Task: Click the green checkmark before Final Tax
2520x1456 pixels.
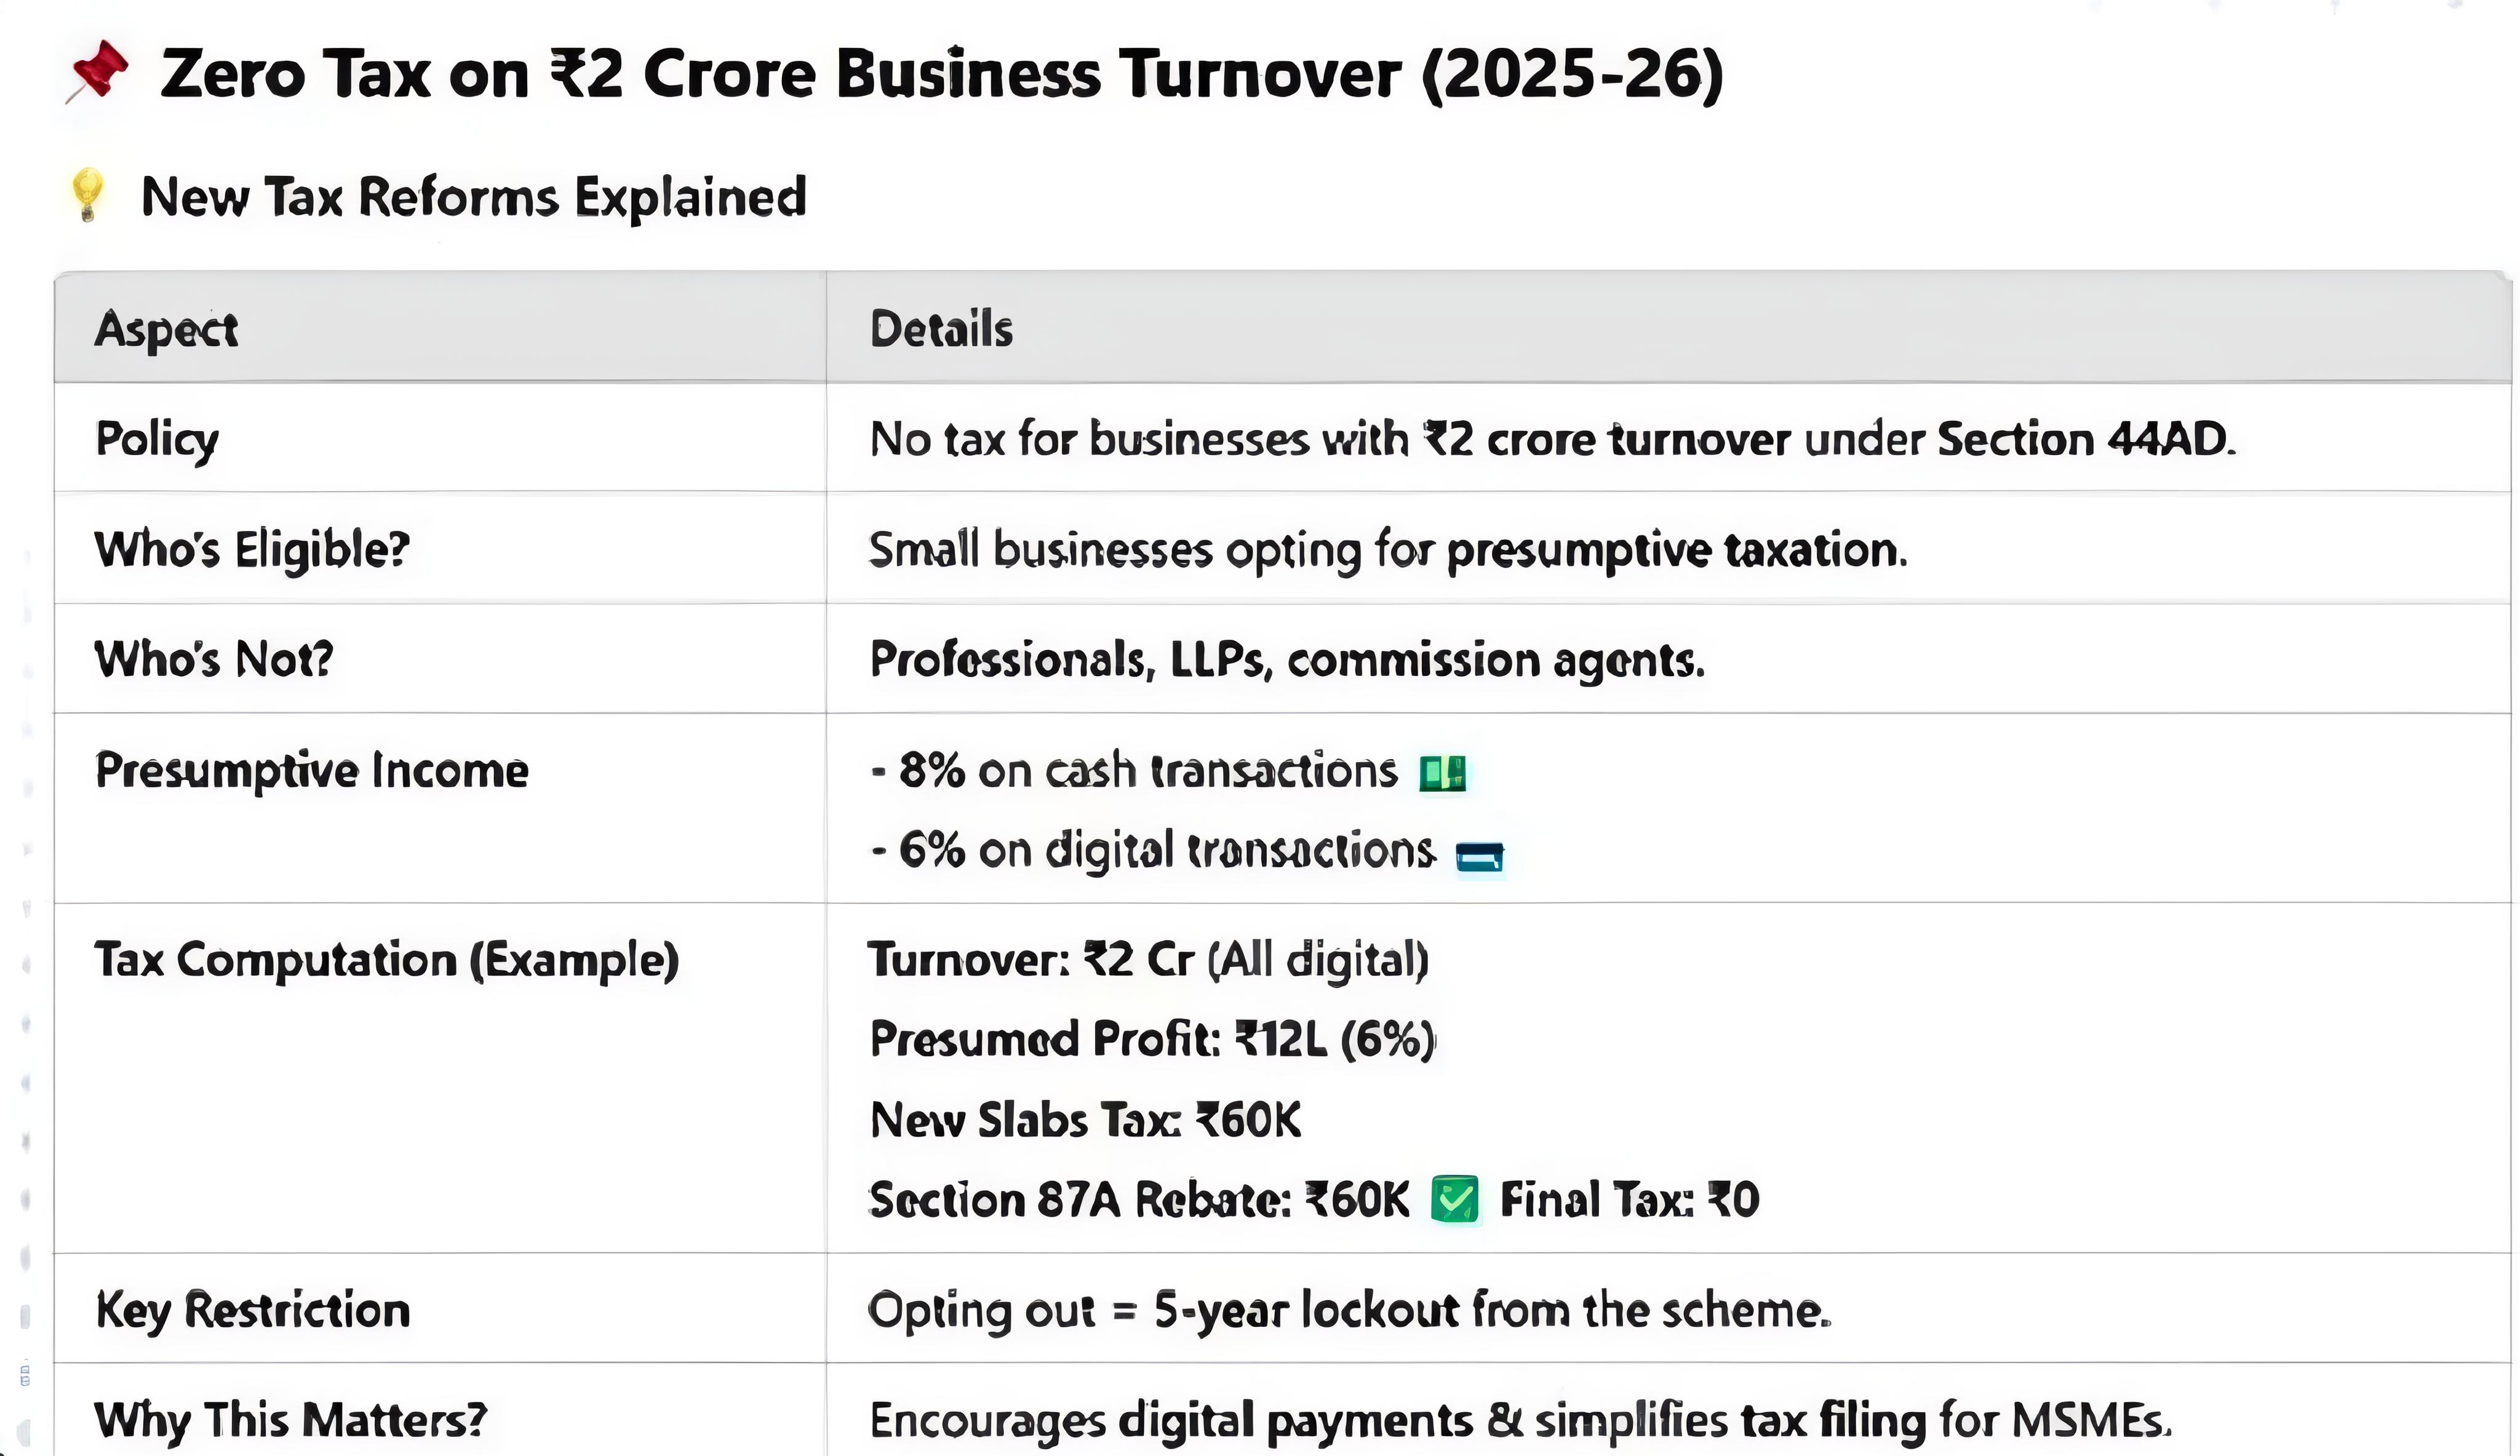Action: point(1454,1199)
